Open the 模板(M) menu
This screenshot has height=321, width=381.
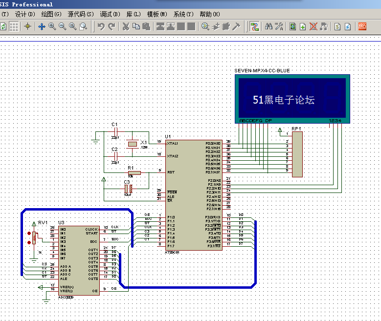click(x=157, y=14)
